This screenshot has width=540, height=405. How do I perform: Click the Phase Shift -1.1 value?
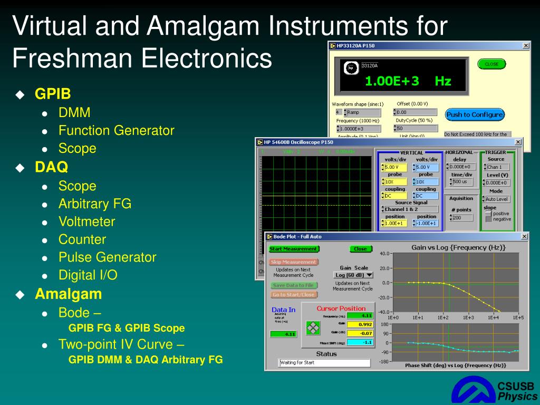(360, 342)
